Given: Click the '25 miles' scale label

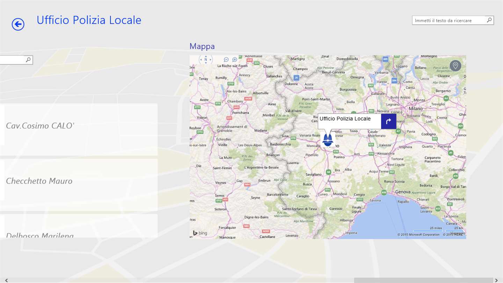Looking at the screenshot, I should (x=436, y=228).
